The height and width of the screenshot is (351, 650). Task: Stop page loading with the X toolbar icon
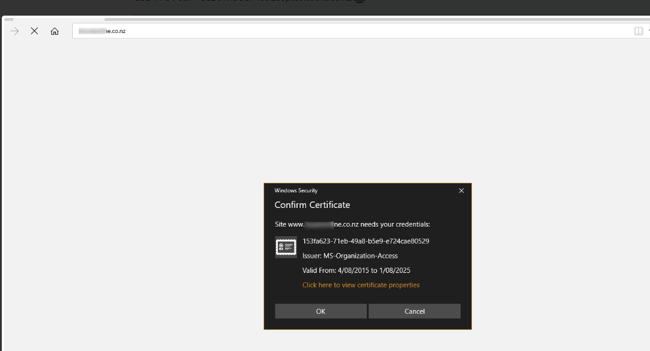click(34, 31)
